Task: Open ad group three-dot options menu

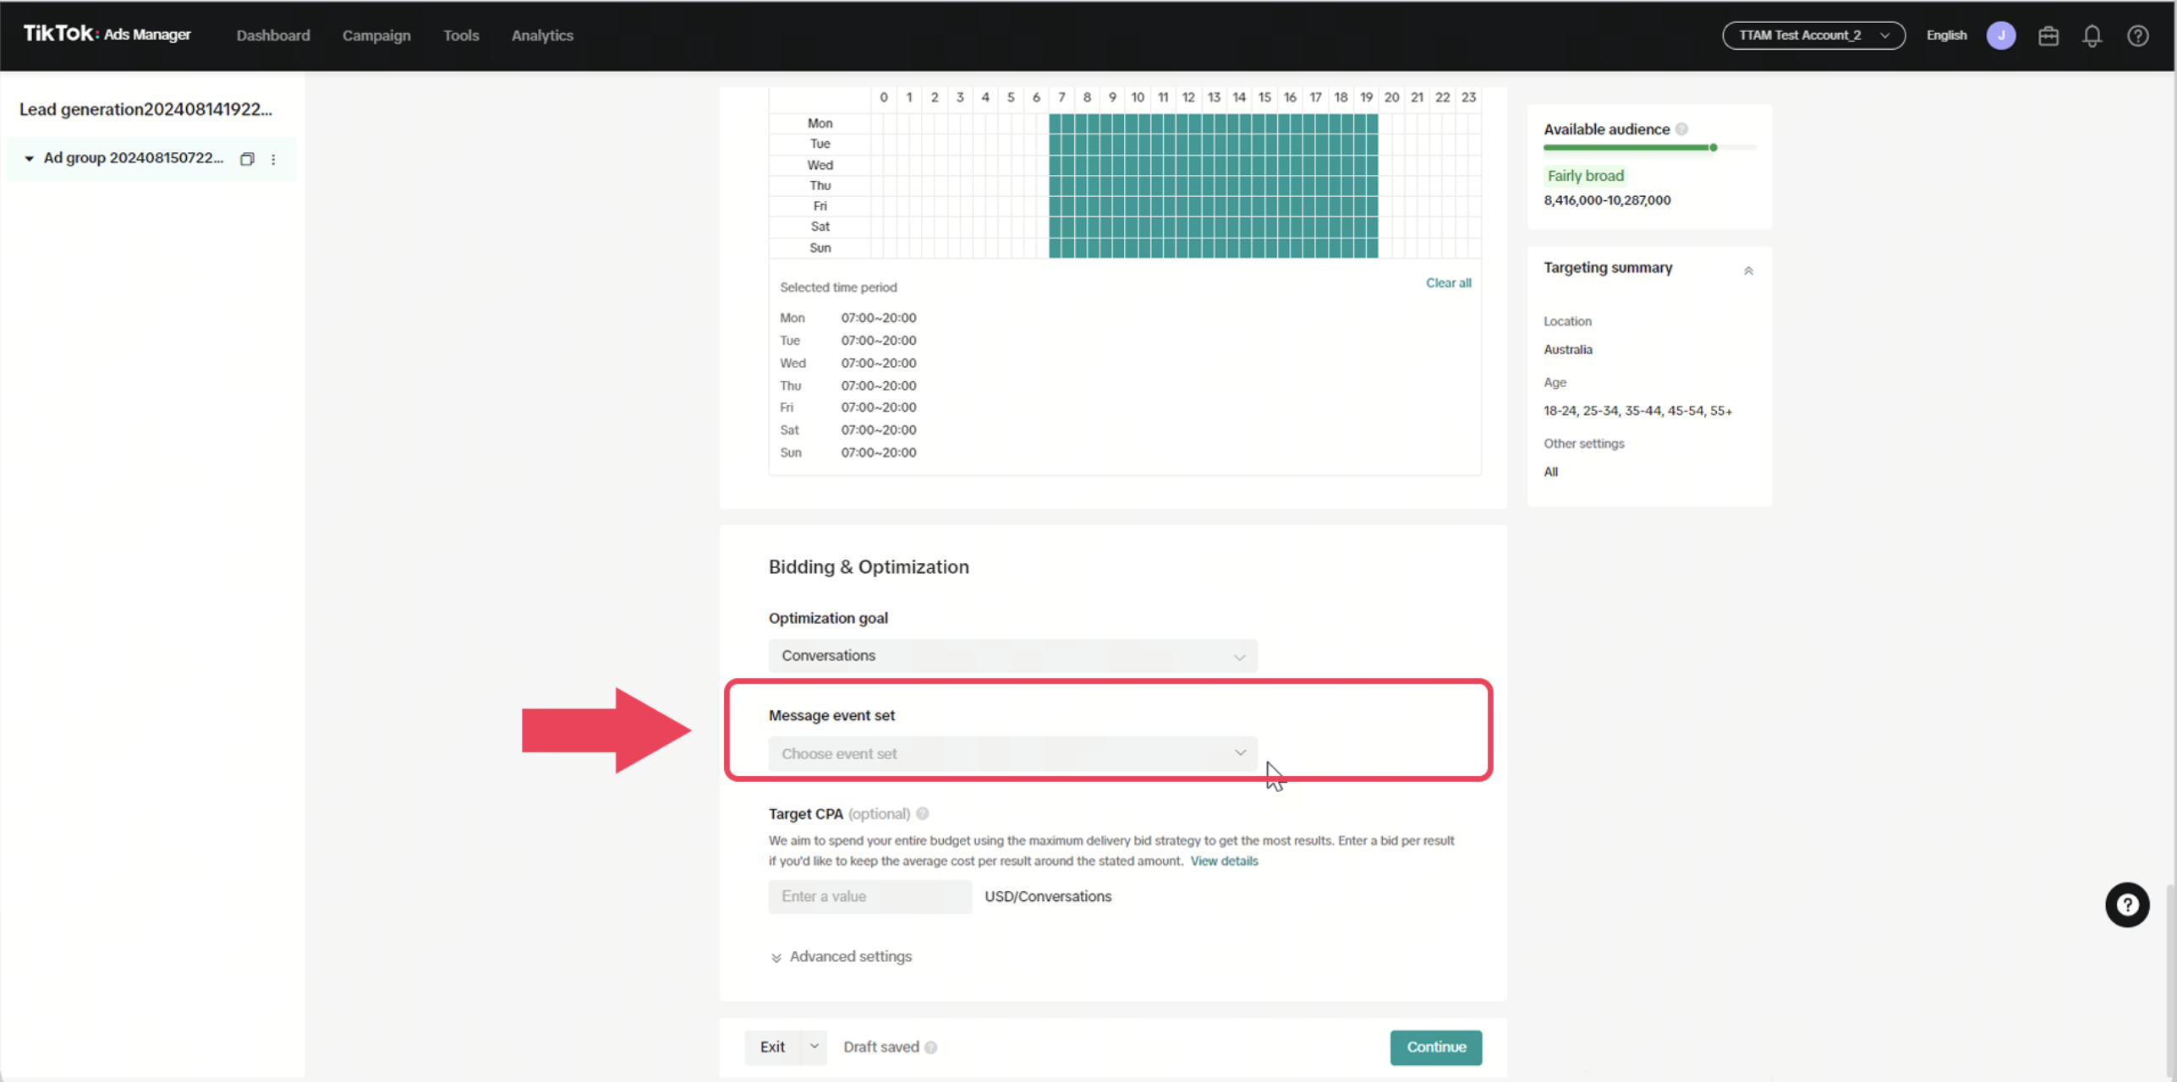Action: (273, 159)
